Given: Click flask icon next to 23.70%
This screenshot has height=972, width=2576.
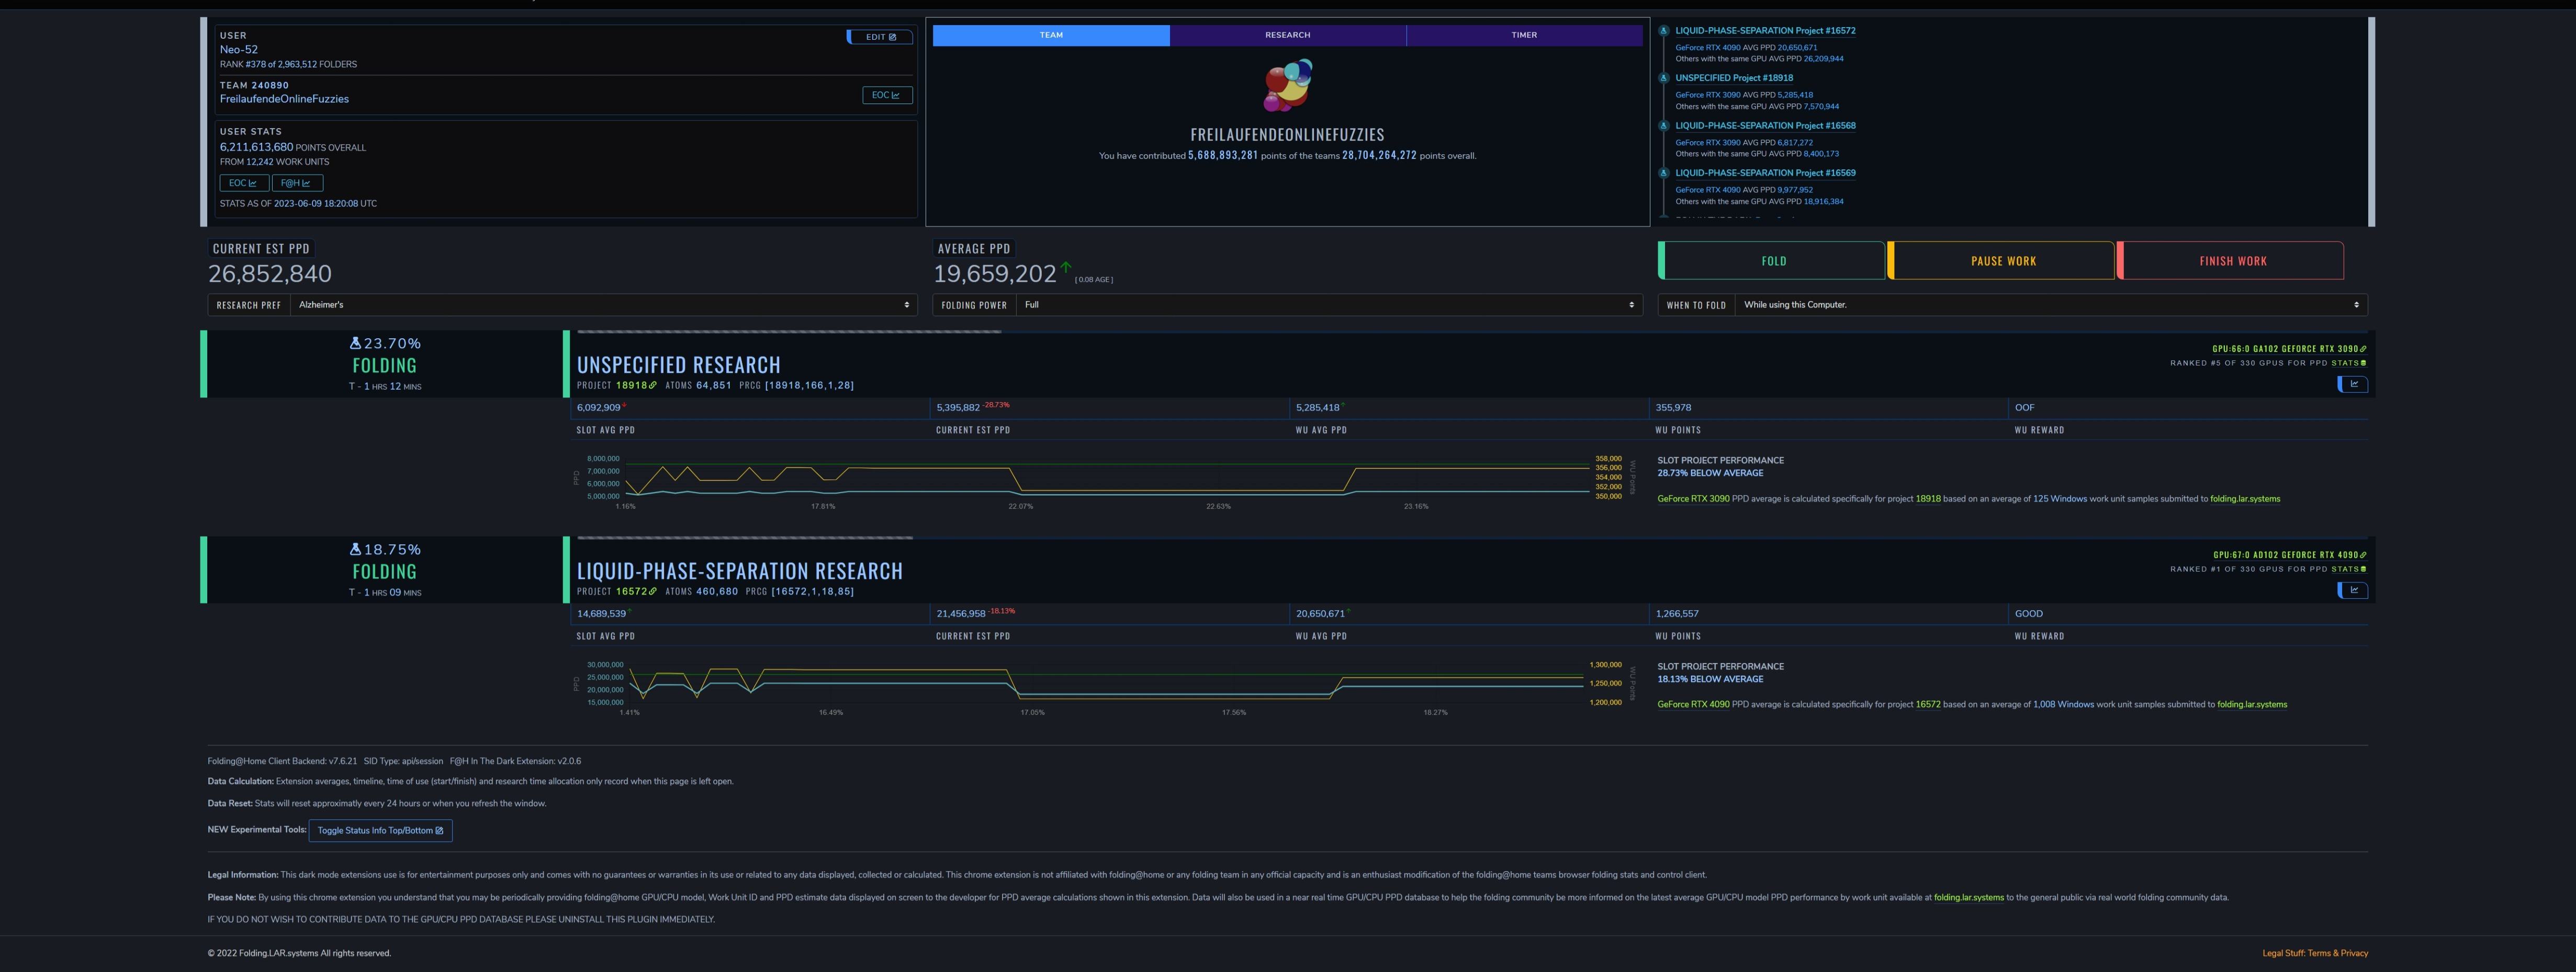Looking at the screenshot, I should click(355, 342).
